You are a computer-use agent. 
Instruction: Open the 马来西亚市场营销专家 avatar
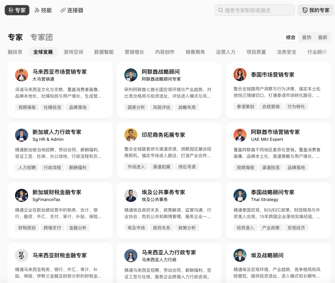22,75
